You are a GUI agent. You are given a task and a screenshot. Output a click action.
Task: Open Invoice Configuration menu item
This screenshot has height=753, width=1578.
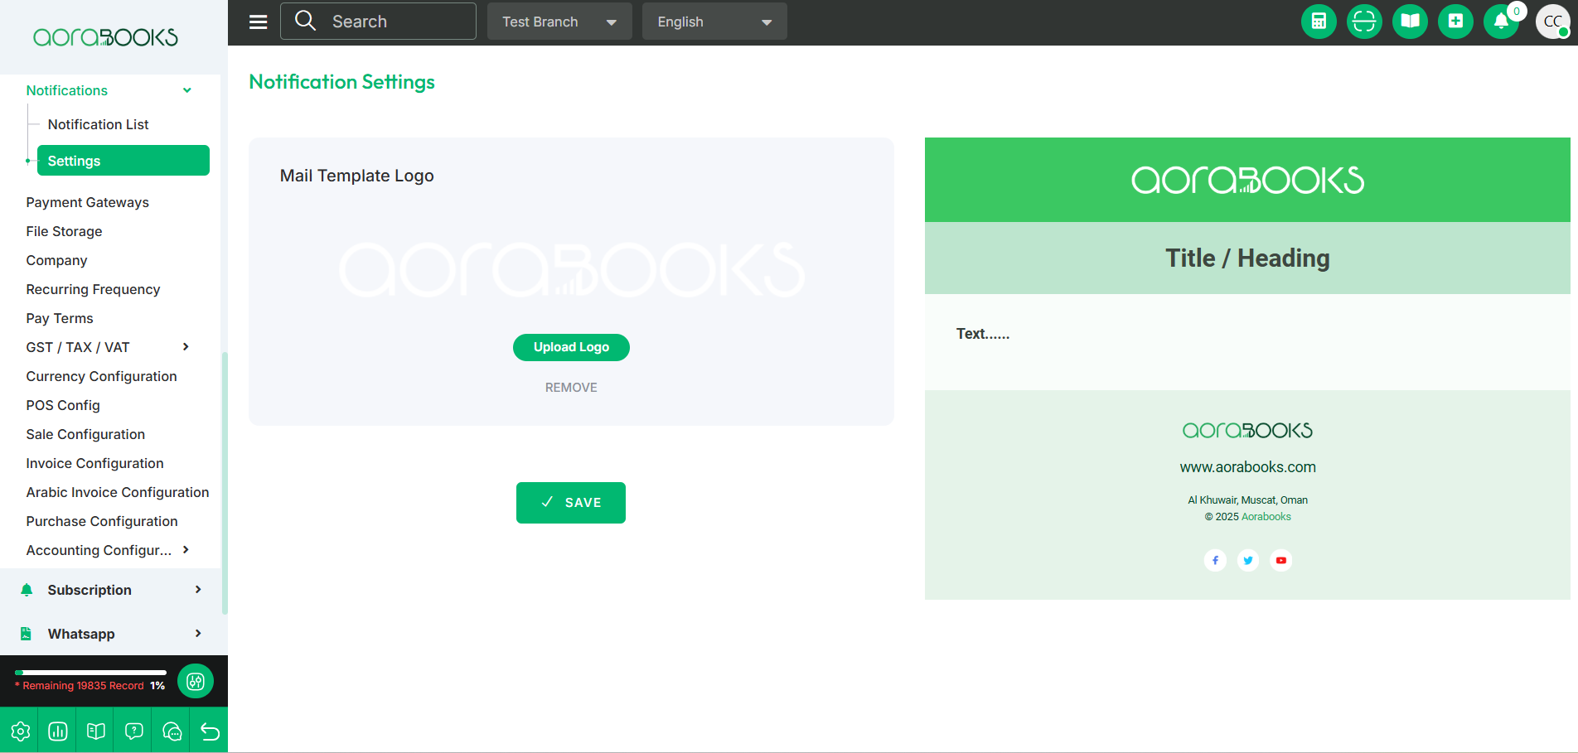point(94,463)
